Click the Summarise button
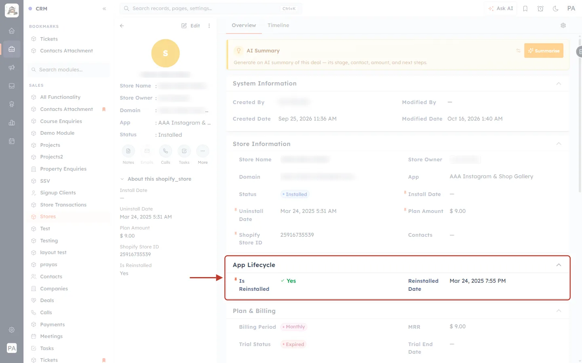The width and height of the screenshot is (582, 363). pos(544,51)
